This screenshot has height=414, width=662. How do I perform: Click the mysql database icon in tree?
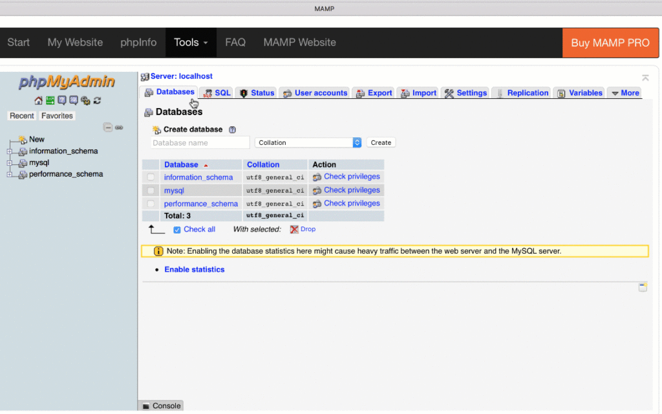click(x=23, y=162)
